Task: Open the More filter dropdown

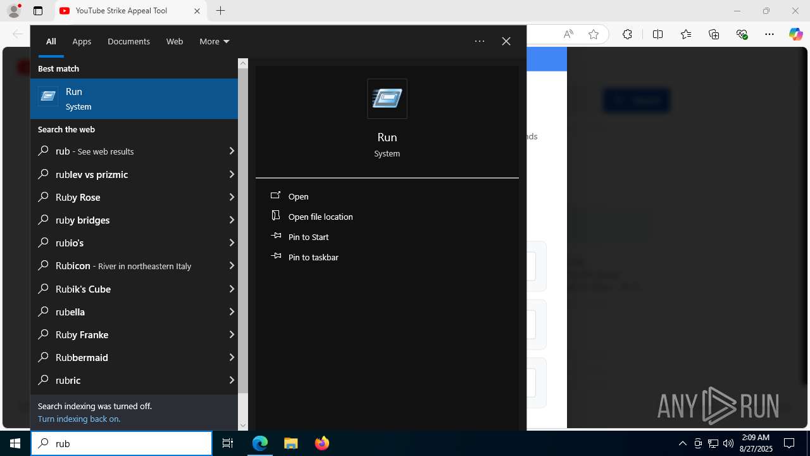Action: tap(215, 41)
